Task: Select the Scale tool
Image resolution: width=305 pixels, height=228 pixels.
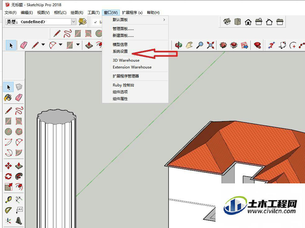Action: [8, 187]
